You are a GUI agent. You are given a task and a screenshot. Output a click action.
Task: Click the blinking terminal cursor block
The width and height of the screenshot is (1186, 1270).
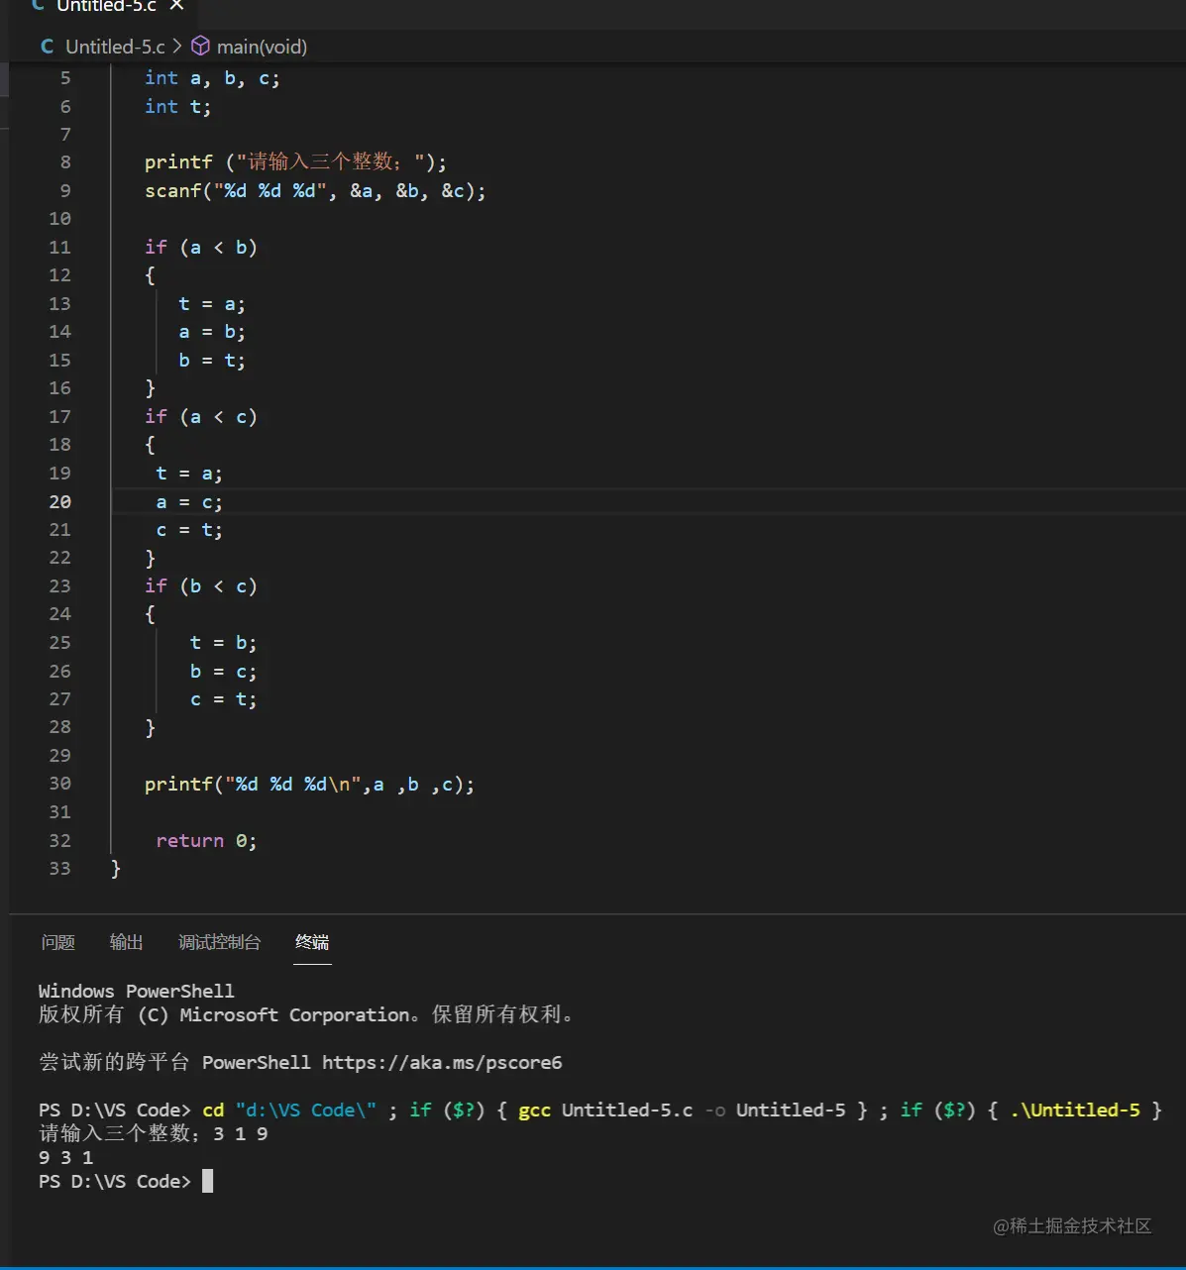(208, 1181)
